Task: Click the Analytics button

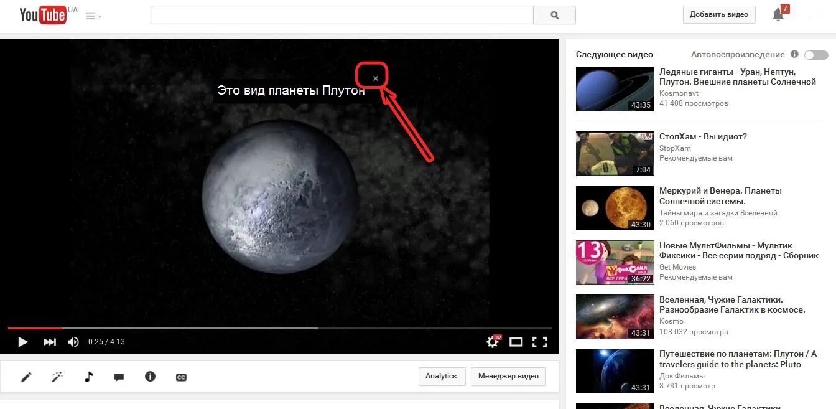Action: click(442, 377)
